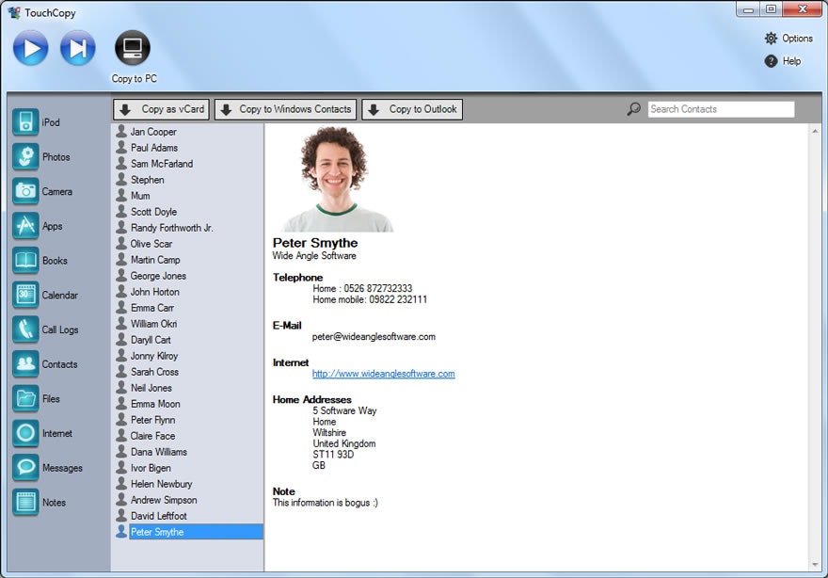
Task: Select contact William Okri
Action: [153, 324]
